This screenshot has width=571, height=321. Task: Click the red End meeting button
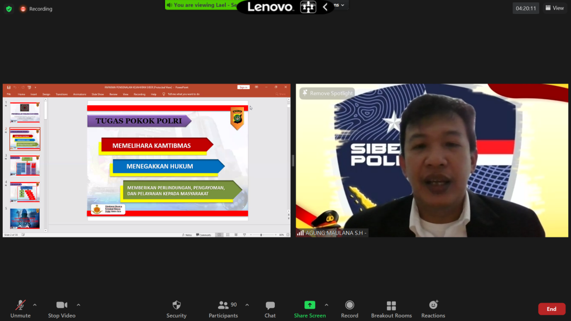coord(551,309)
